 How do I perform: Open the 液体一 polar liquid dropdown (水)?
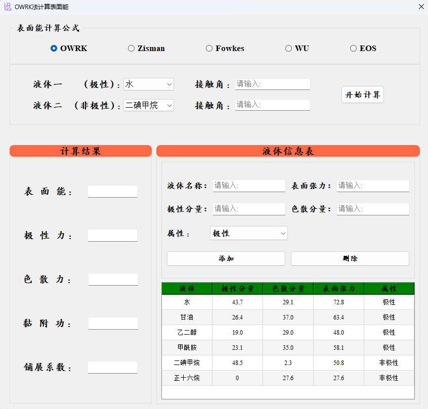coord(149,84)
